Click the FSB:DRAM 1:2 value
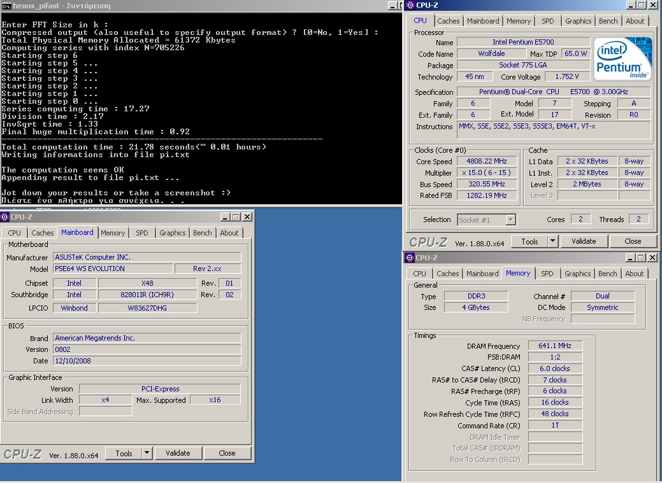This screenshot has width=662, height=483. [x=555, y=357]
